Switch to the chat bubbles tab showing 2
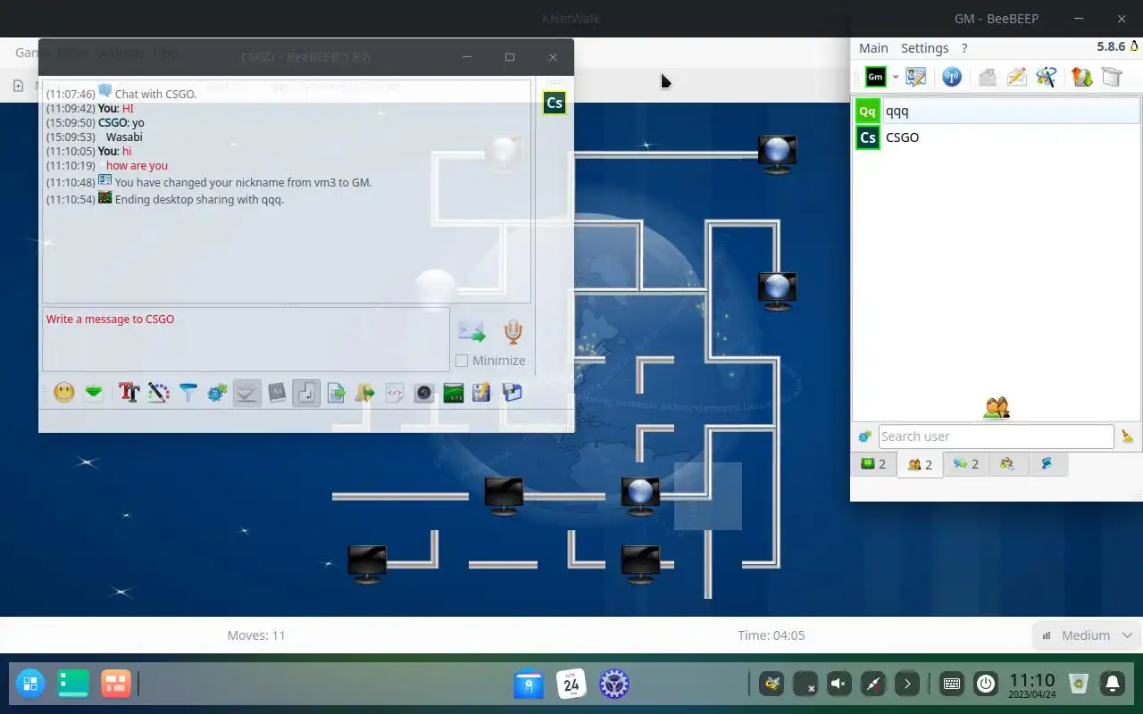Viewport: 1143px width, 714px height. [x=965, y=464]
